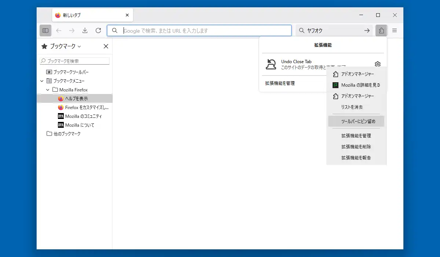Viewport: 440px width, 257px height.
Task: Reload the current page
Action: point(98,30)
